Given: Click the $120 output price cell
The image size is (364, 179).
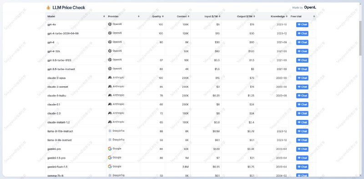Looking at the screenshot, I should click(x=252, y=51).
